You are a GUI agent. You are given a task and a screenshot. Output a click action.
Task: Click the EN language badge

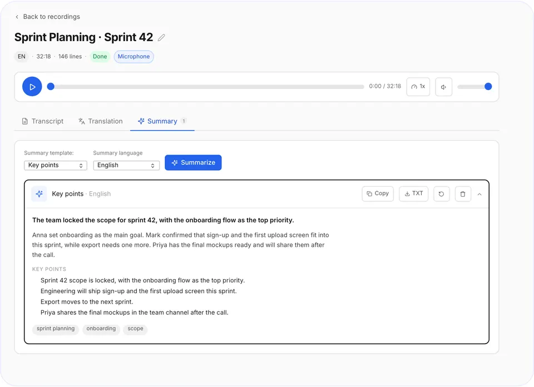[22, 57]
